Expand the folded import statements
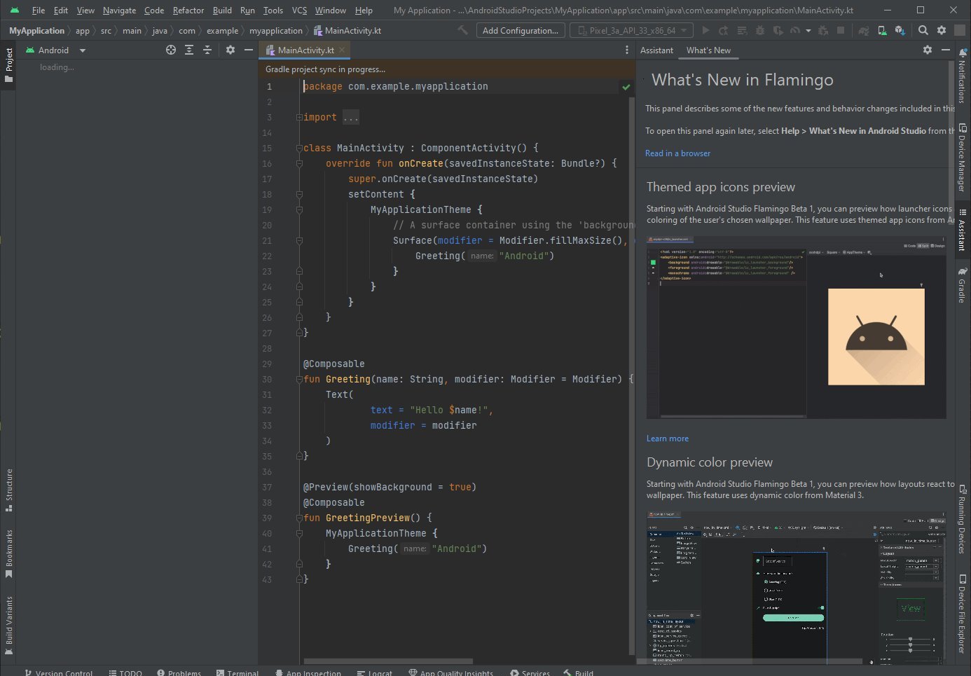 click(x=350, y=118)
